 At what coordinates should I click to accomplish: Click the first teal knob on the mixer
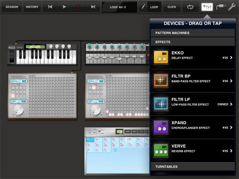[x=89, y=47]
